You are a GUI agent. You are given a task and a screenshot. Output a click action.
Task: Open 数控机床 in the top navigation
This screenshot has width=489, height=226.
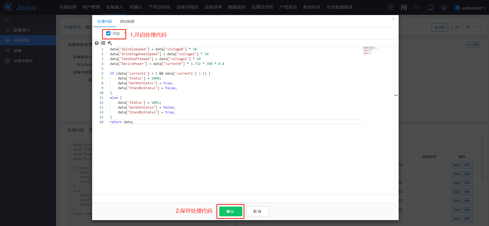click(x=312, y=7)
